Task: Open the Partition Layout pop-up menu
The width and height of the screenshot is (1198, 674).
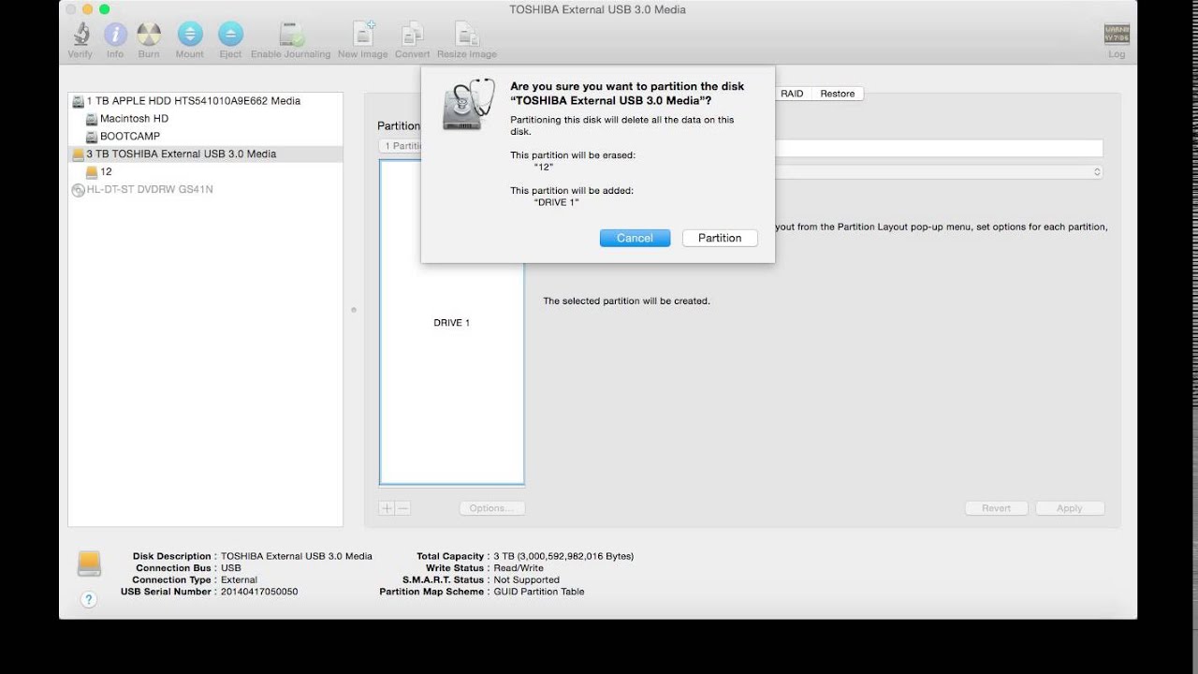Action: point(402,146)
